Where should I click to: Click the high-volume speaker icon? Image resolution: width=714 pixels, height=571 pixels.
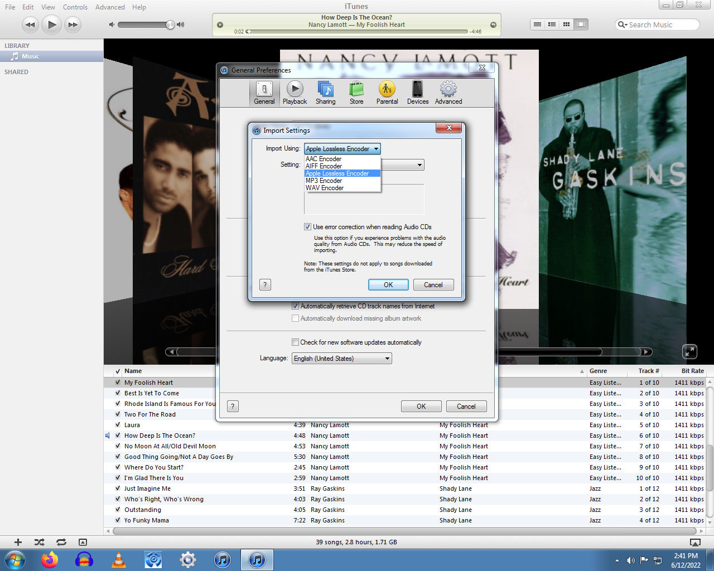tap(180, 25)
